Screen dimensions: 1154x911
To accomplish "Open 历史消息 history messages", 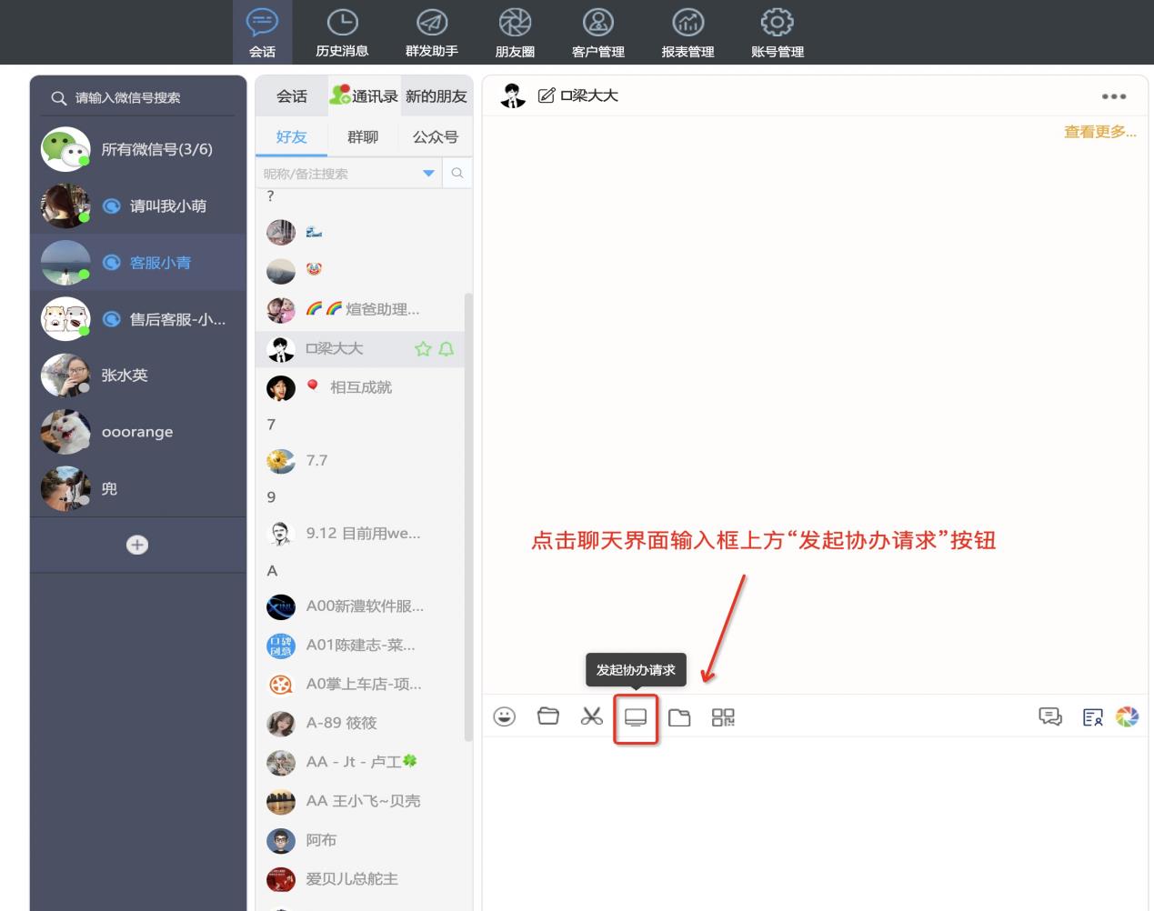I will (x=342, y=33).
